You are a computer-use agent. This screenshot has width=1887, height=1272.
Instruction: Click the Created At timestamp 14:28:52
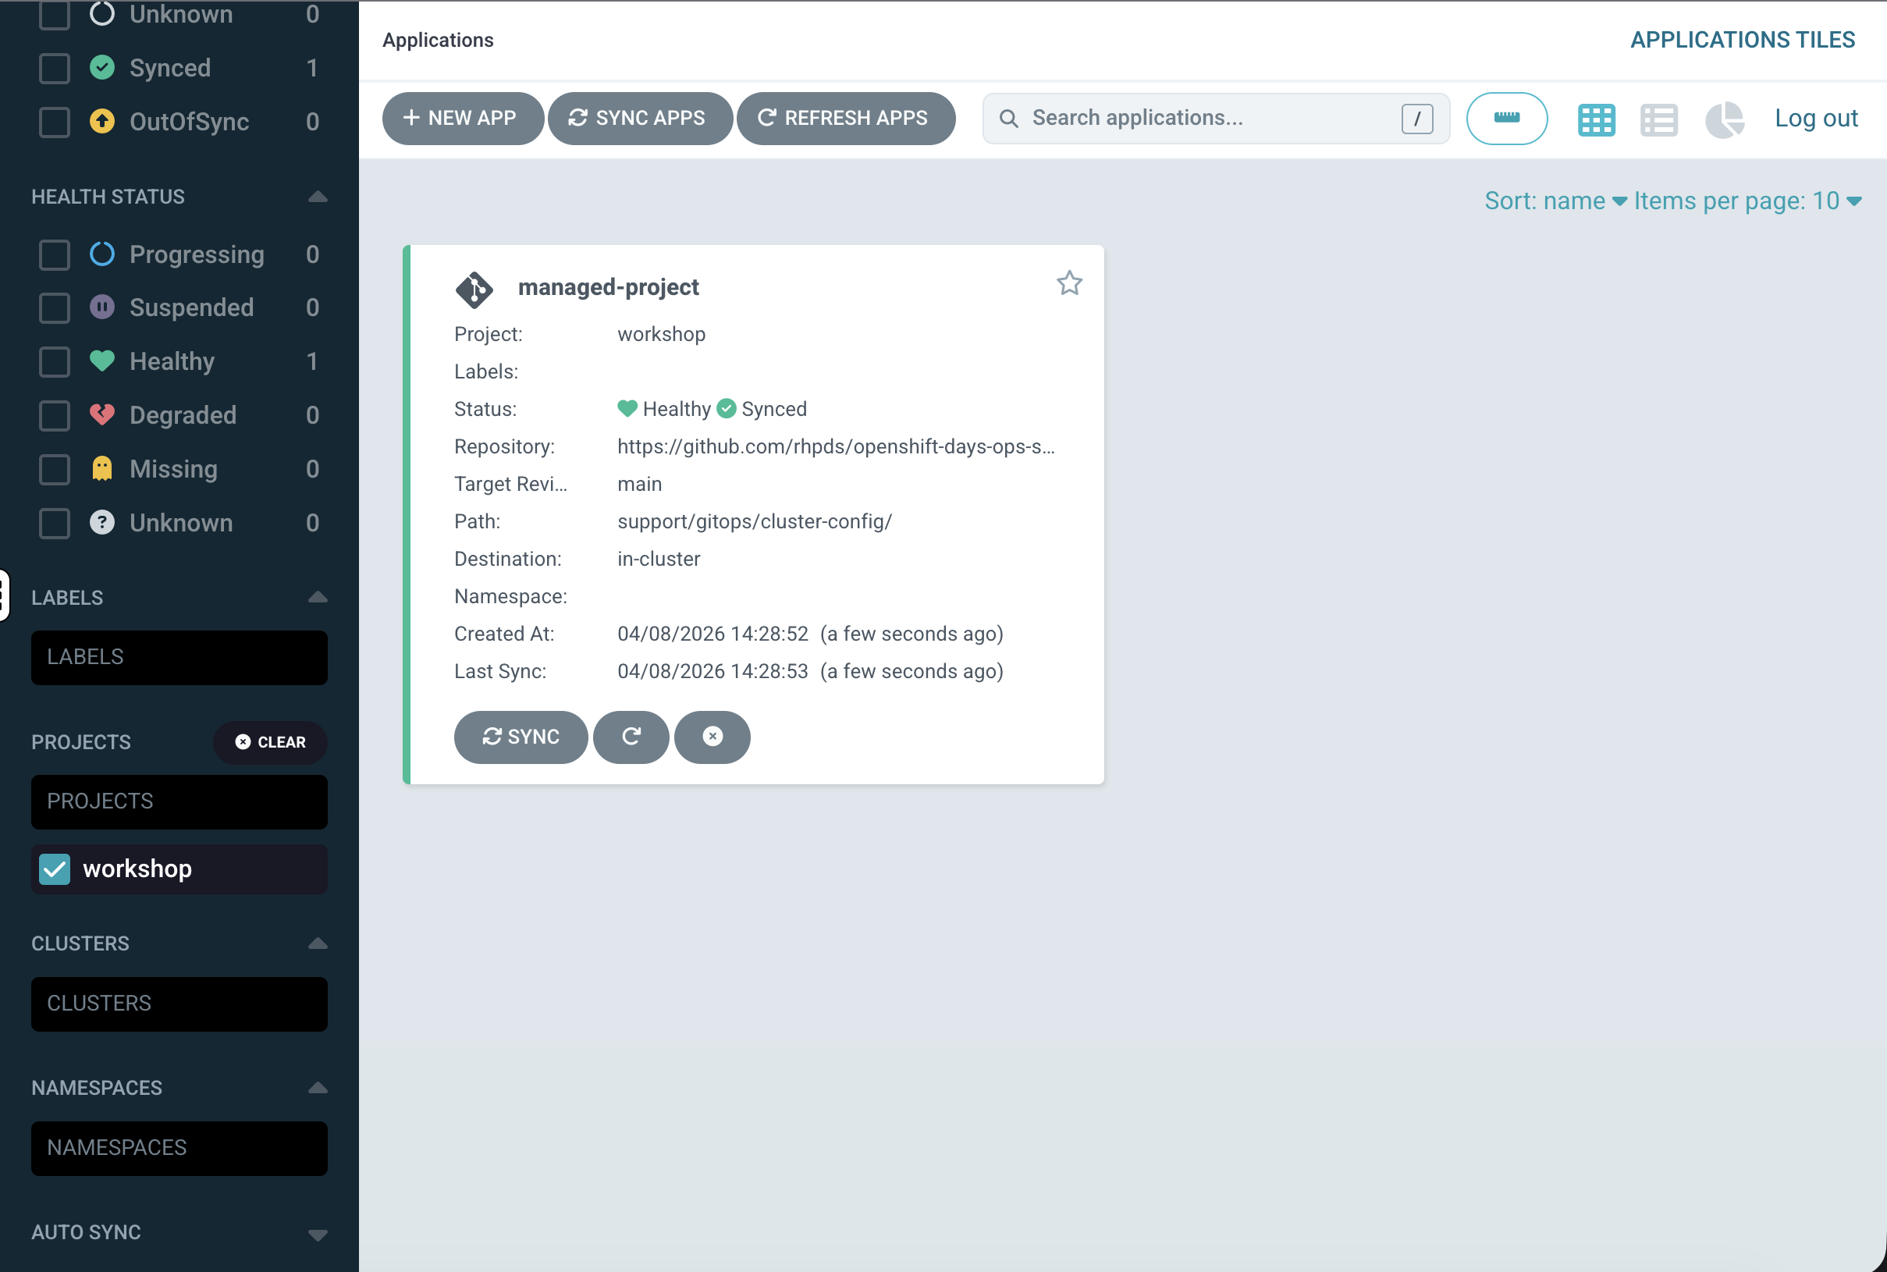click(713, 634)
